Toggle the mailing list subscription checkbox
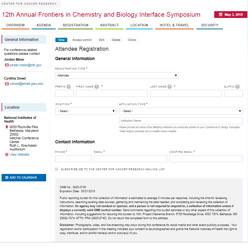248x251 pixels. [56, 169]
